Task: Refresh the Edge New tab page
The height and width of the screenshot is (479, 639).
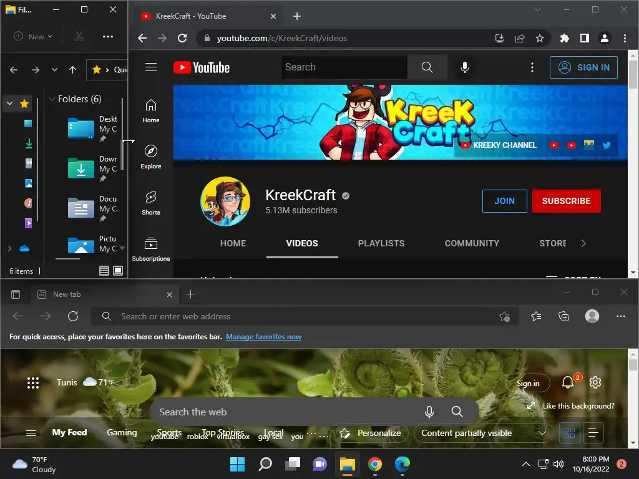Action: click(73, 316)
